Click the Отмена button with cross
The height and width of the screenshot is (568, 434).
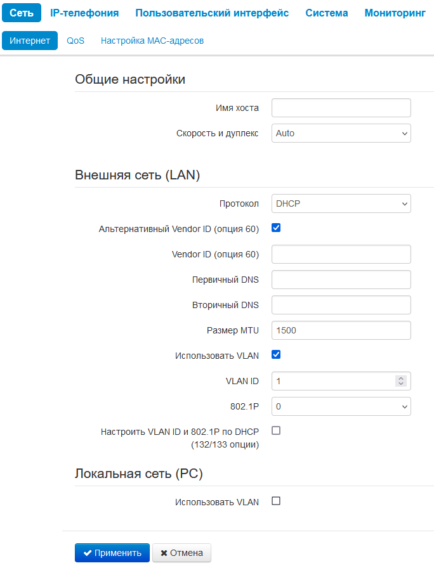pyautogui.click(x=181, y=553)
